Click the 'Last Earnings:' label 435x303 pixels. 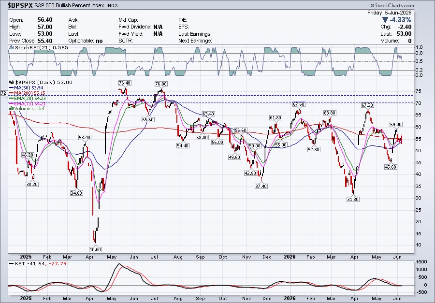click(x=195, y=34)
